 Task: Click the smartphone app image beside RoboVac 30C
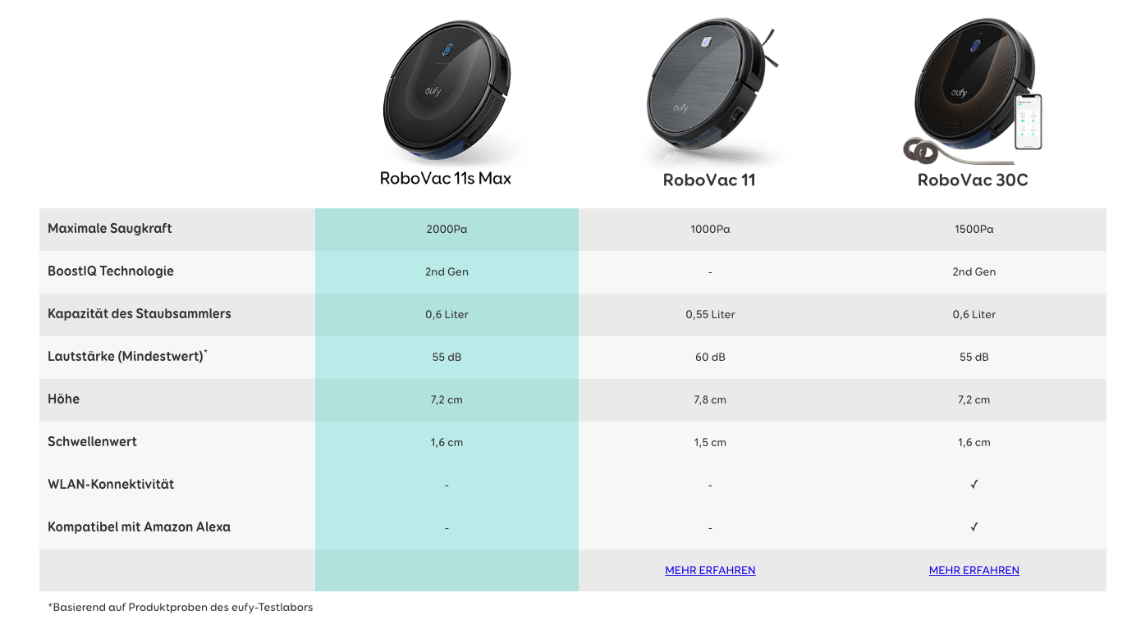(x=1028, y=122)
